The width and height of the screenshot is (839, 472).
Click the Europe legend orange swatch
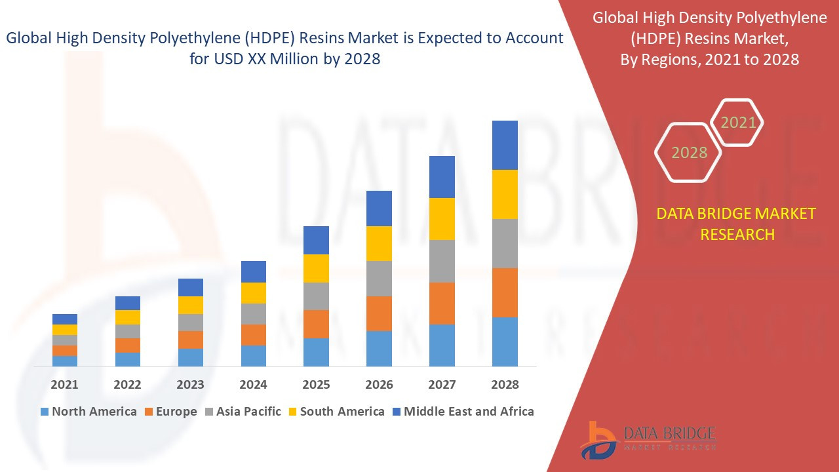coord(149,412)
